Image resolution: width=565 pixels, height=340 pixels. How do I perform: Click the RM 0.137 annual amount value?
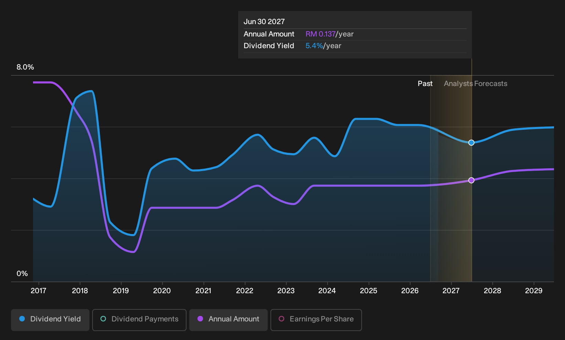[320, 34]
